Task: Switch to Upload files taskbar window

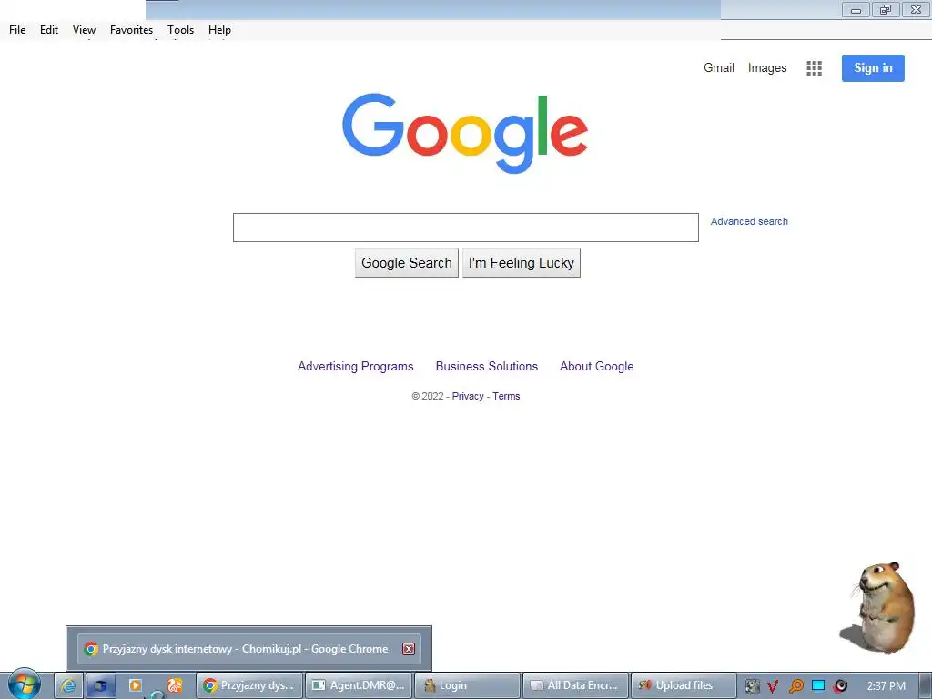Action: [684, 685]
